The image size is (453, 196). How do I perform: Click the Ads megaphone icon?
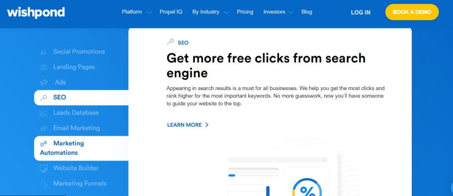coord(43,82)
